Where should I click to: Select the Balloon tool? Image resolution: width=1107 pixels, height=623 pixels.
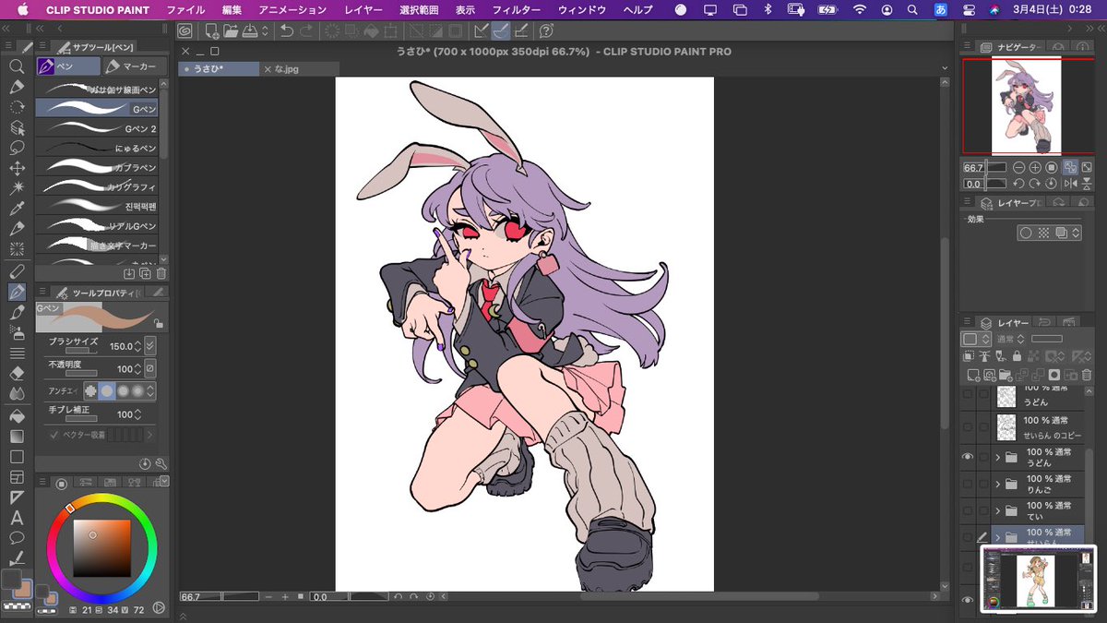17,538
